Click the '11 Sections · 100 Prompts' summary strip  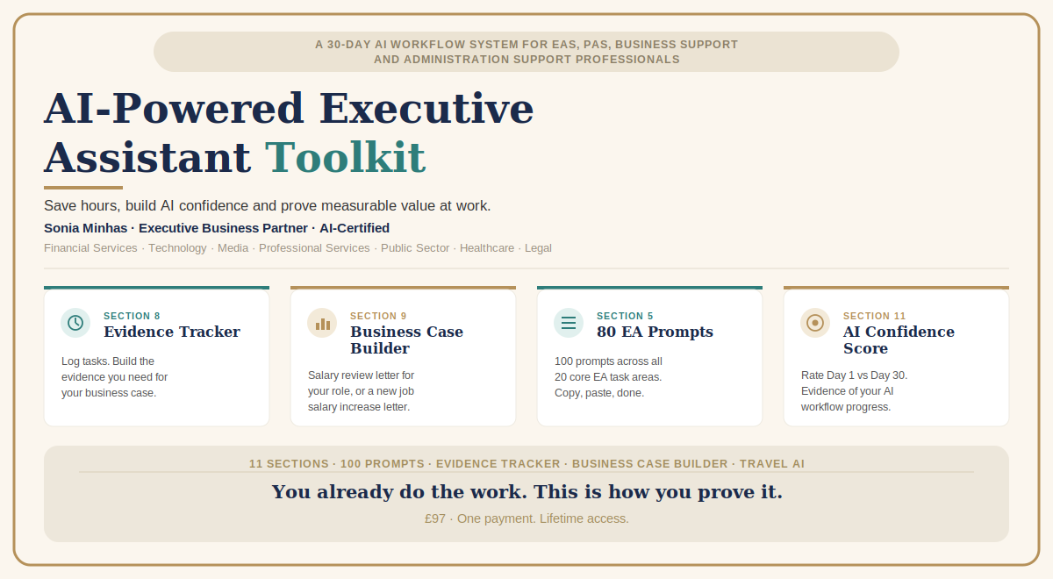point(526,463)
